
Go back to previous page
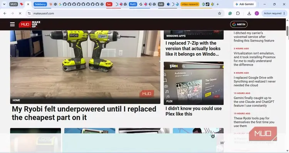[x=5, y=13]
